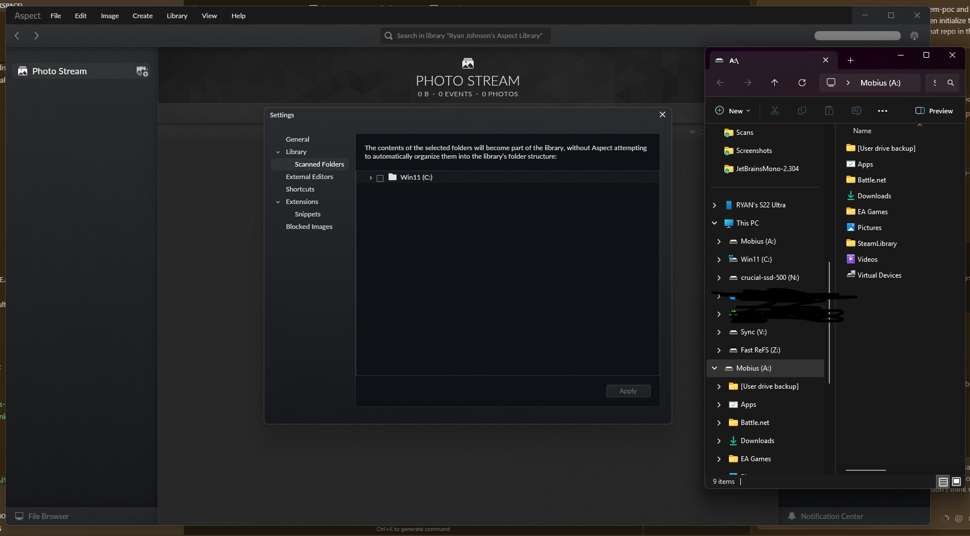Click the broadcast icon beside the progress bar
This screenshot has width=970, height=536.
pyautogui.click(x=914, y=36)
